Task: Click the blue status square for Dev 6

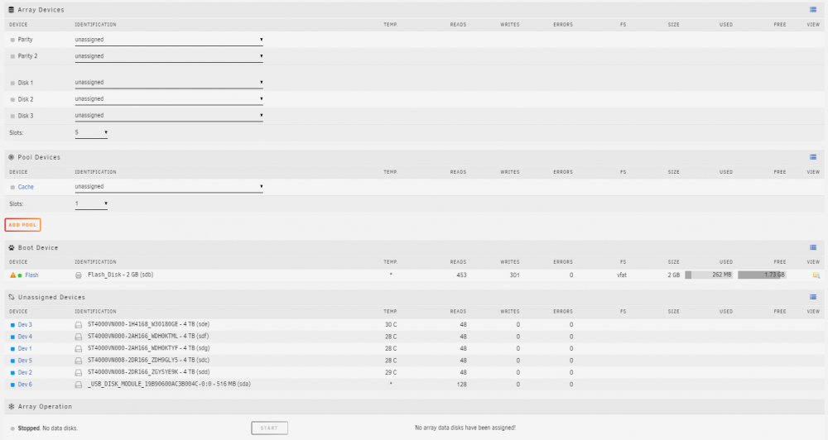Action: click(12, 385)
